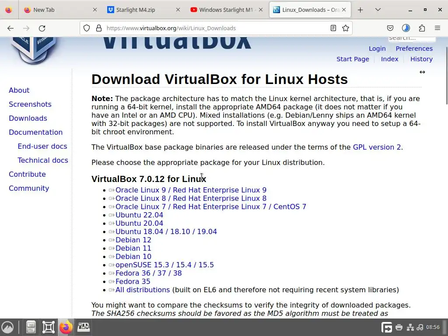The image size is (448, 336).
Task: Close the Starlight M4.zip tab
Action: pyautogui.click(x=178, y=10)
